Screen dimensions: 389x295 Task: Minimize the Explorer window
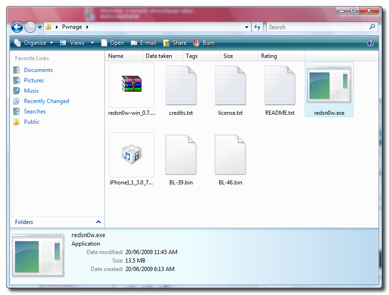point(341,11)
